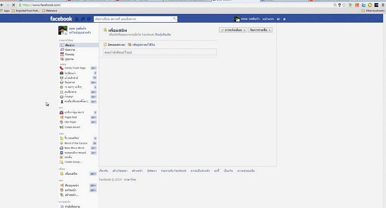Open World of little Cartoon group
The image size is (386, 208).
pyautogui.click(x=76, y=143)
